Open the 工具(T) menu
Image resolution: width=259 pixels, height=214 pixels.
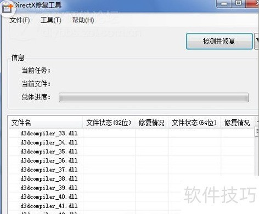coord(51,20)
